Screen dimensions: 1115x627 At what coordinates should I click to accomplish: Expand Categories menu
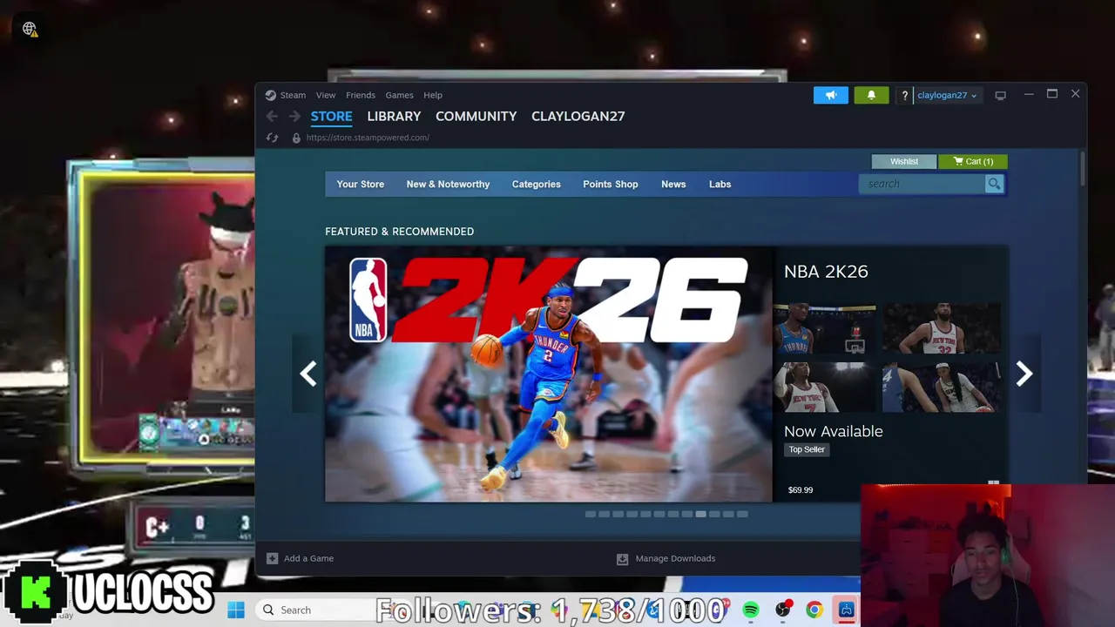(x=536, y=184)
